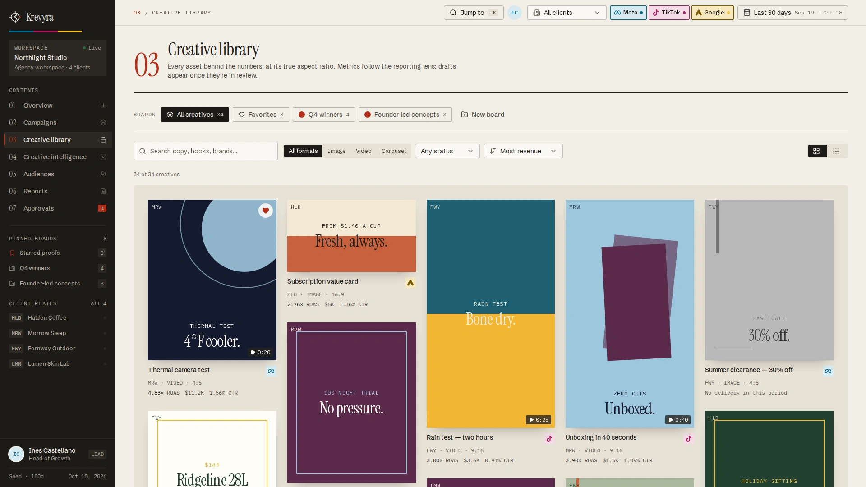
Task: Click the IC avatar in top bar
Action: tap(514, 13)
